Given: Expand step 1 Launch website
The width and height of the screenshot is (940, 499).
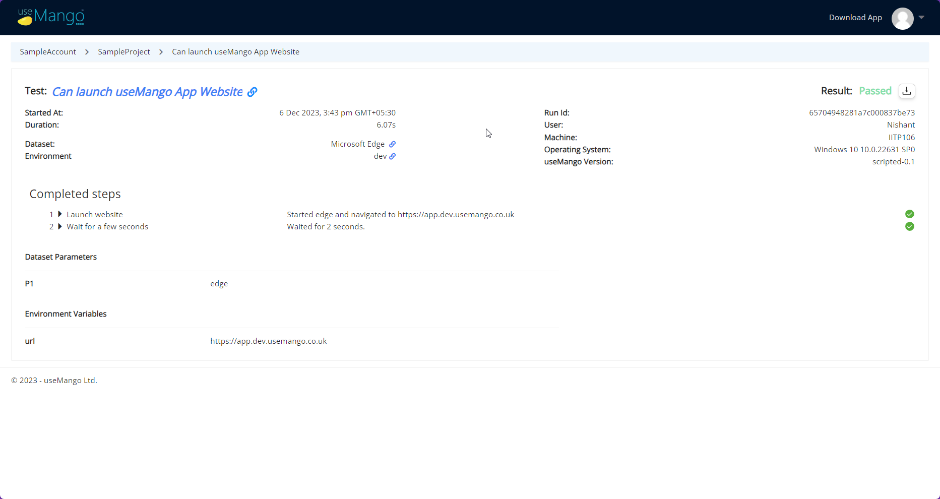Looking at the screenshot, I should click(60, 214).
